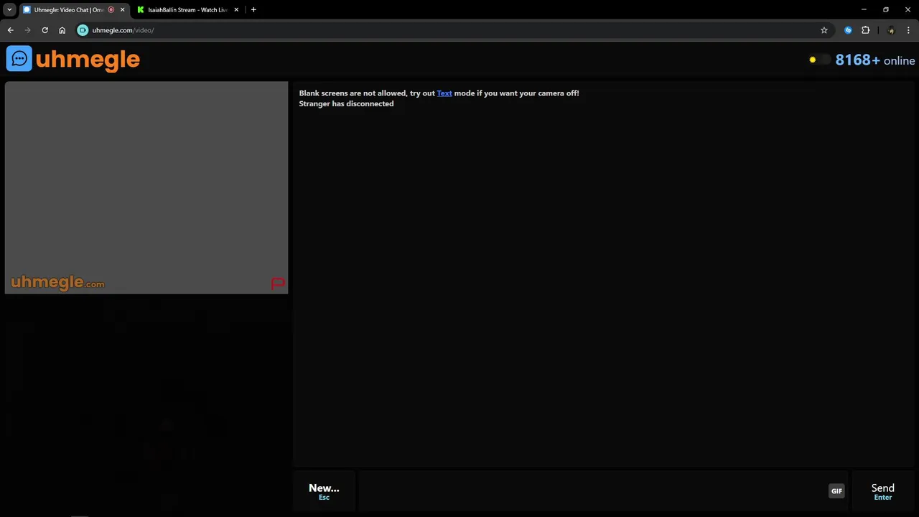Toggle the dark/light theme switch
Image resolution: width=919 pixels, height=517 pixels.
click(819, 60)
